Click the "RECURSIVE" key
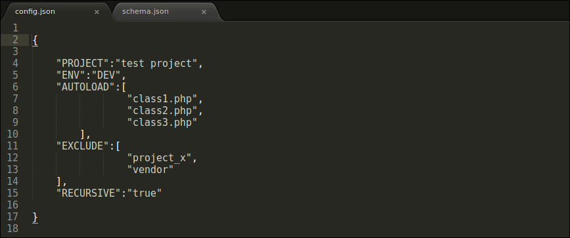This screenshot has width=570, height=238. 89,193
